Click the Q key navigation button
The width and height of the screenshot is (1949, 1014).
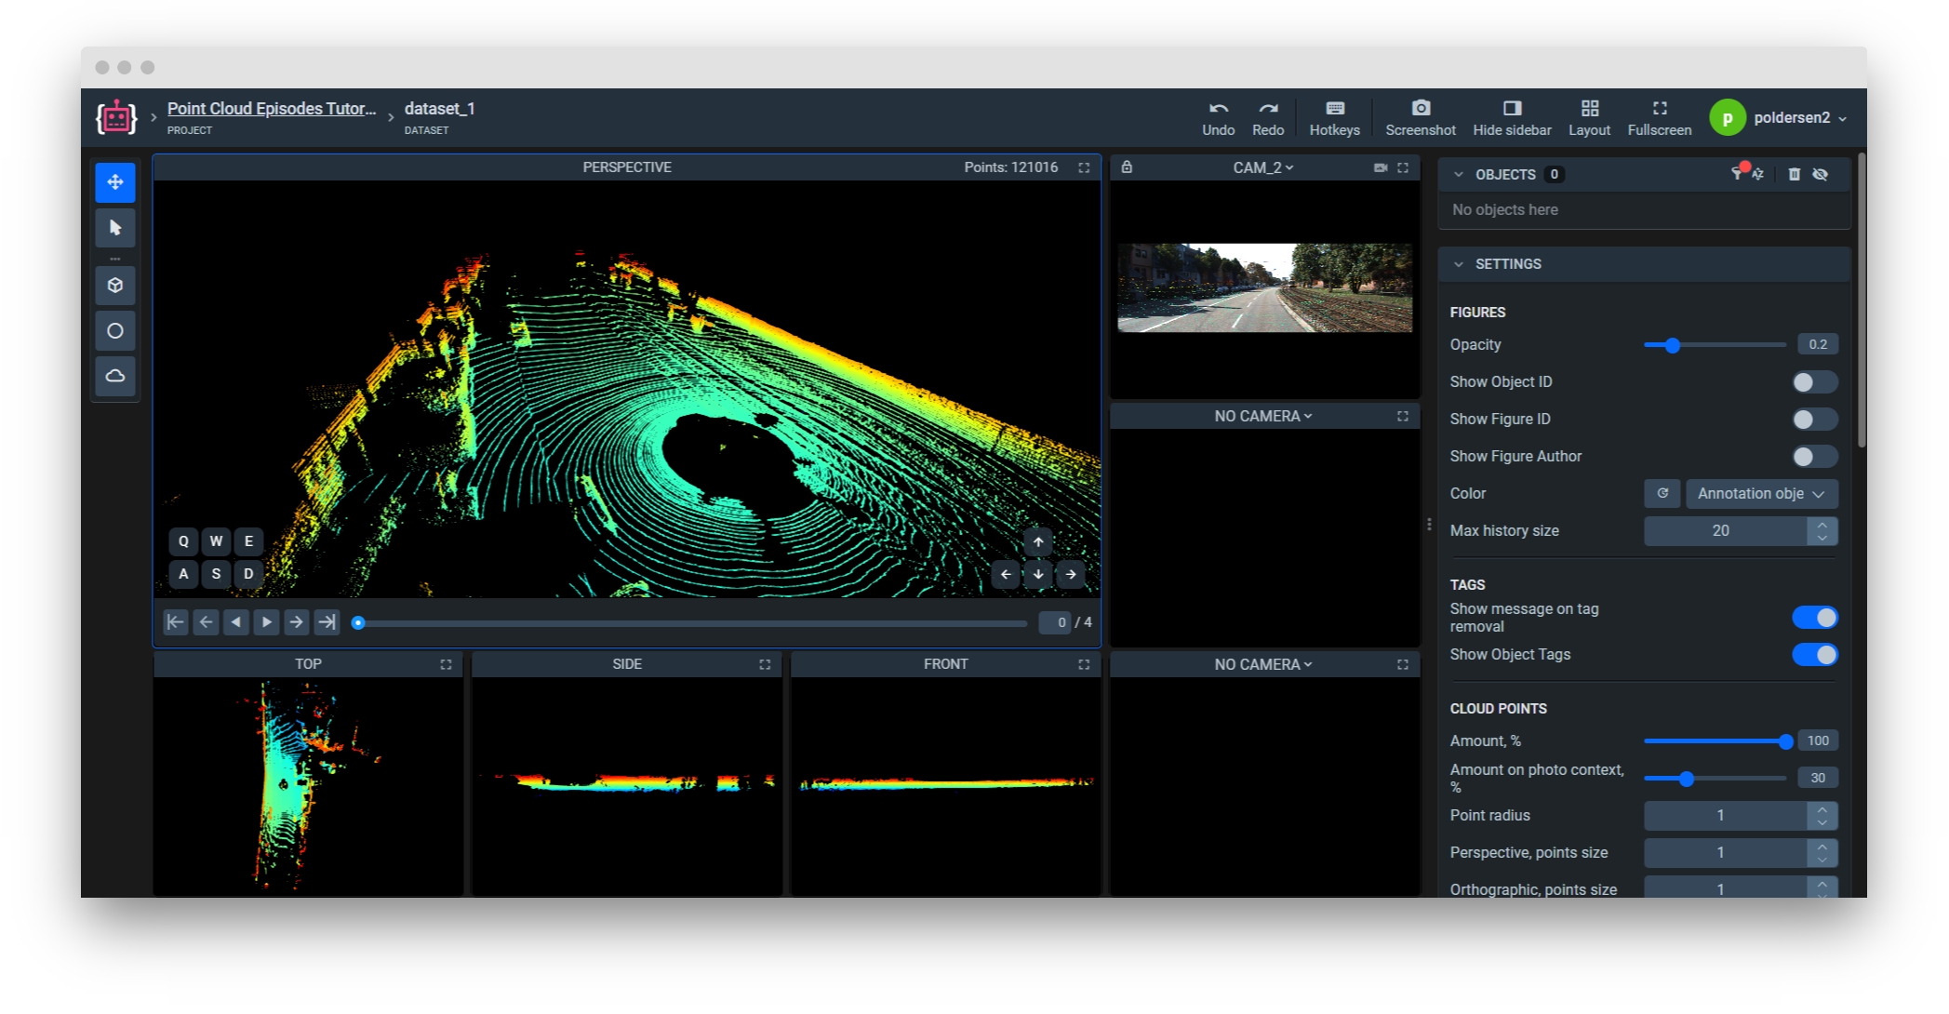pyautogui.click(x=183, y=541)
